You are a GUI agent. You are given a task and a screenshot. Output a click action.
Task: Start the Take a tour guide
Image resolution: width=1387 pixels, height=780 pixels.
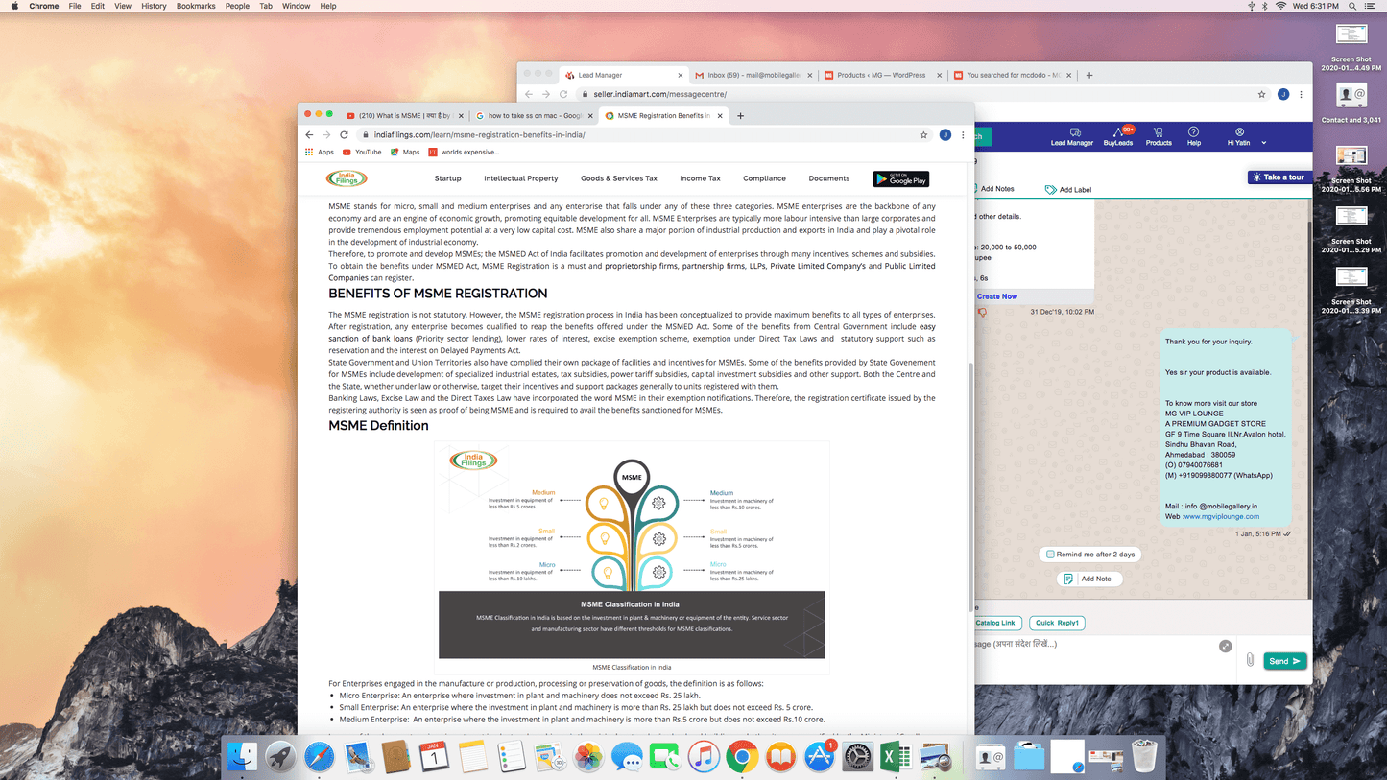tap(1278, 177)
